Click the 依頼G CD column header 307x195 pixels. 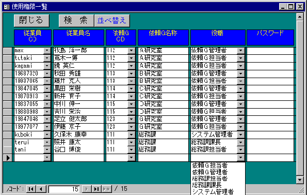[x=121, y=37]
